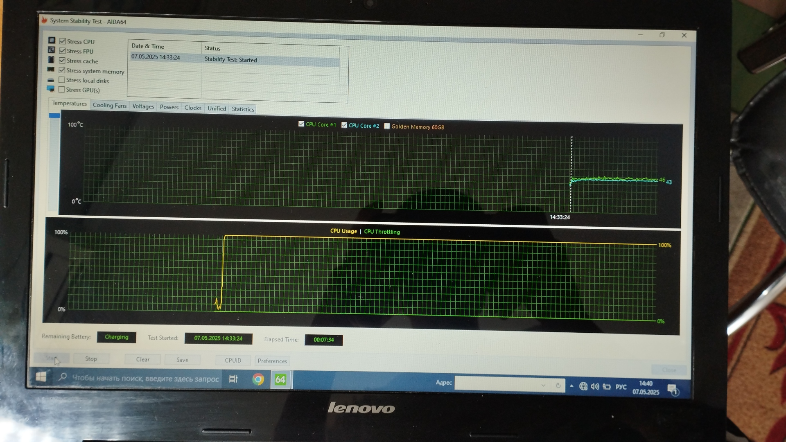This screenshot has width=786, height=442.
Task: Open the network globe tray icon
Action: pyautogui.click(x=583, y=386)
